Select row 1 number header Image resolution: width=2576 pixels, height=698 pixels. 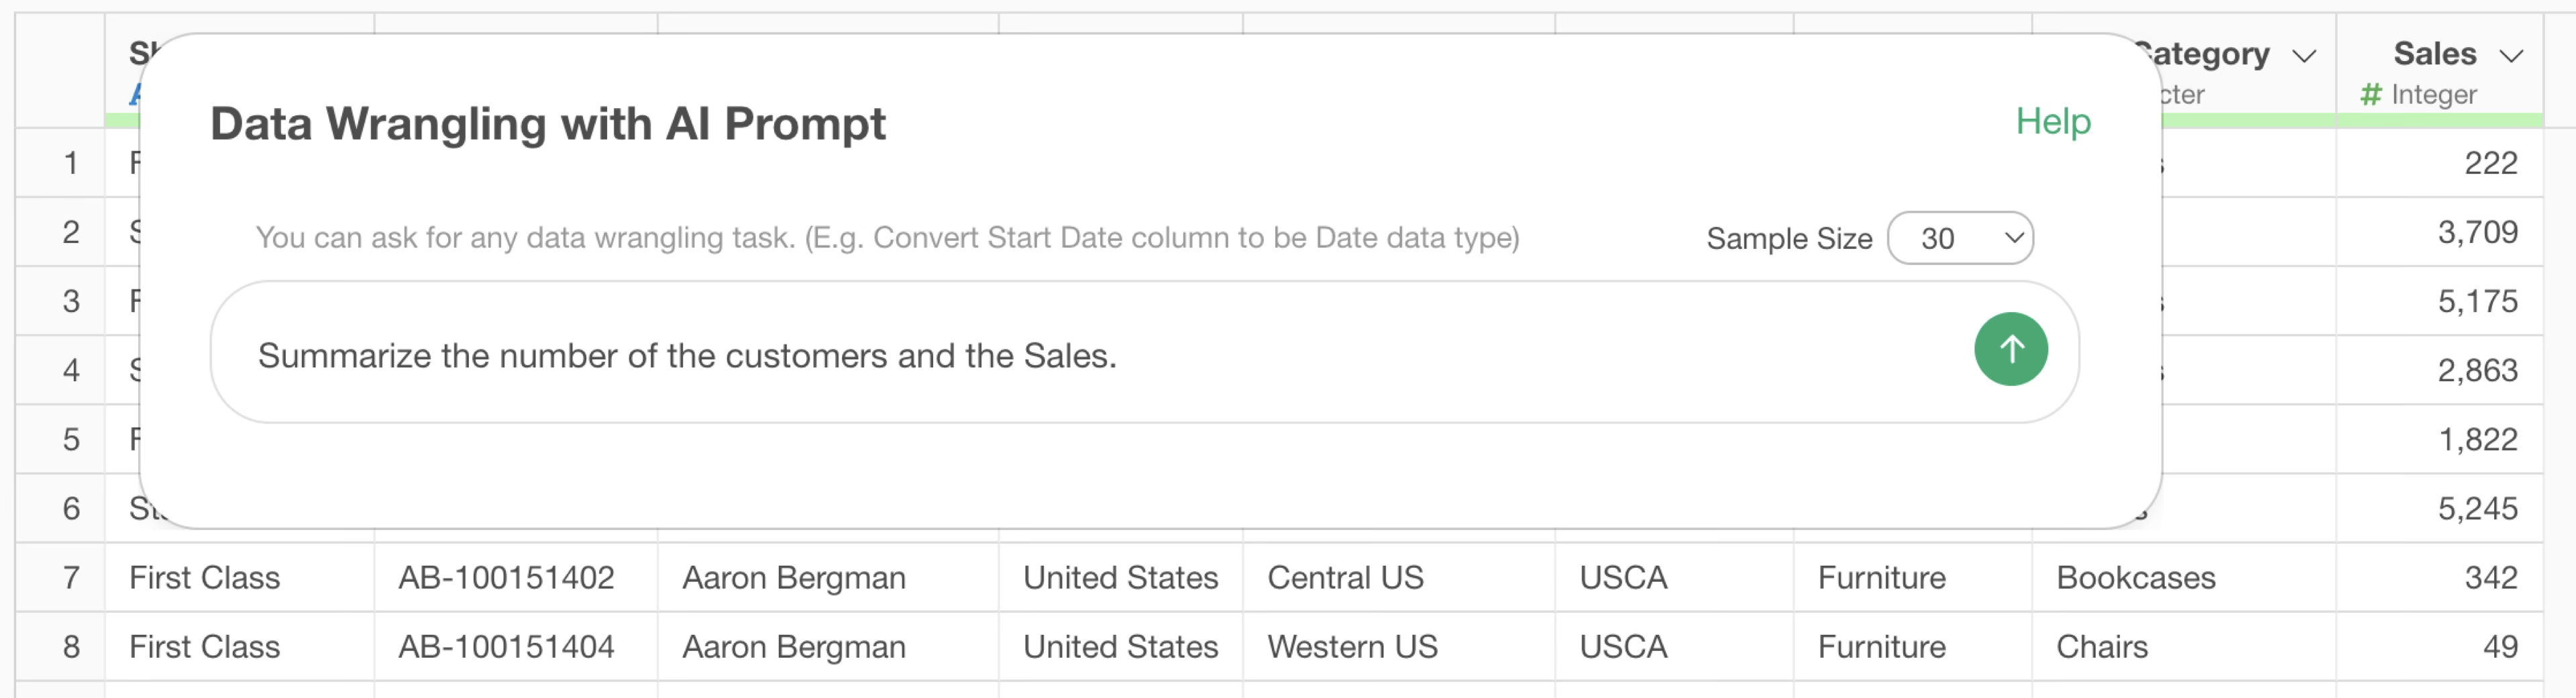point(70,163)
